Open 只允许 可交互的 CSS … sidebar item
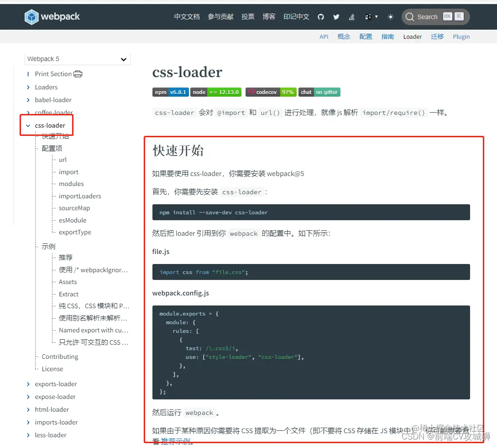This screenshot has width=497, height=445. pos(94,342)
